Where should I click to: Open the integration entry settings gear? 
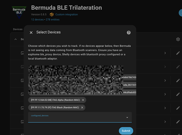point(178,39)
